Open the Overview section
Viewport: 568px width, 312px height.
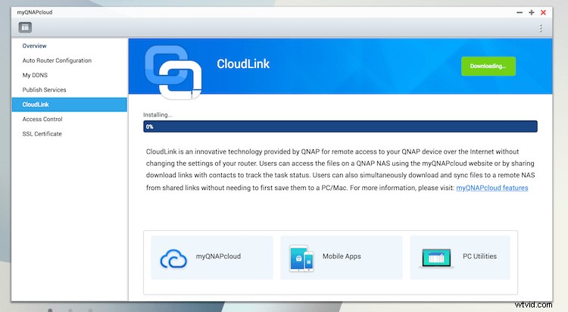(x=69, y=45)
